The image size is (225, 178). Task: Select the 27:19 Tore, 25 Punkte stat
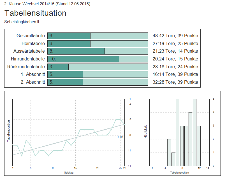[175, 44]
